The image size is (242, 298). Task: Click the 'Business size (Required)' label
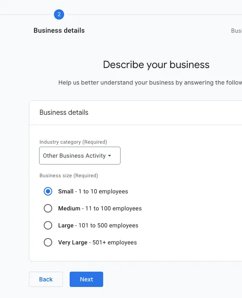pos(69,176)
